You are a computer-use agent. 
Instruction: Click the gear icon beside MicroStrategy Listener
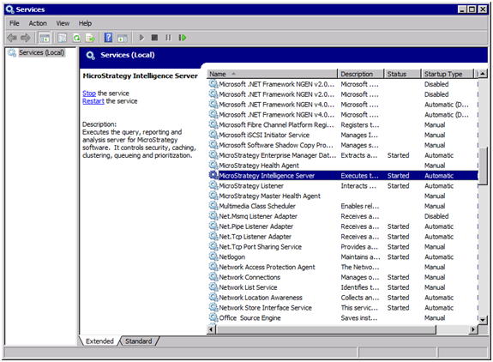click(x=213, y=185)
